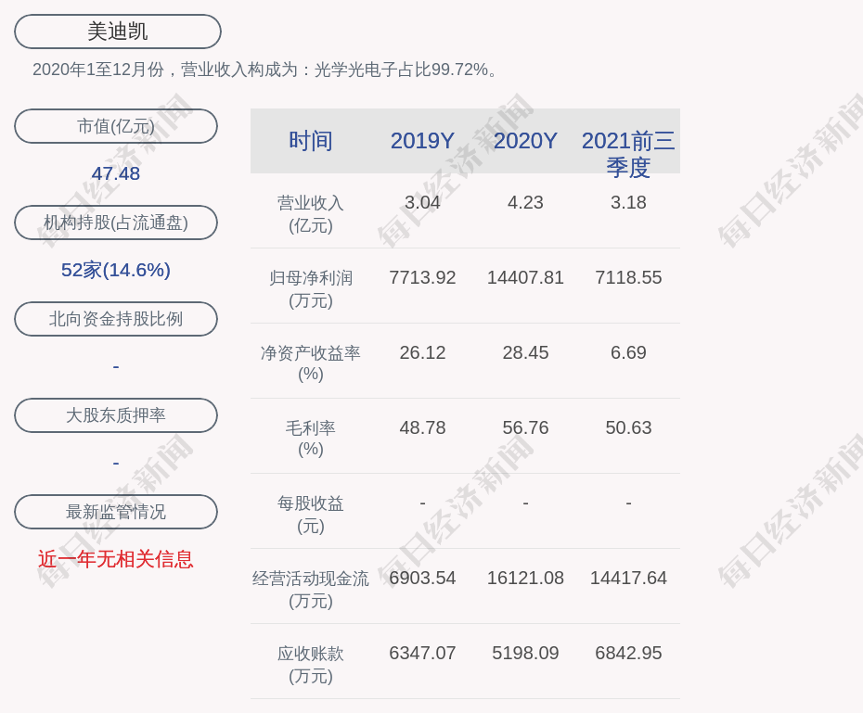Click the 美迪凯 company name pill

(x=117, y=32)
